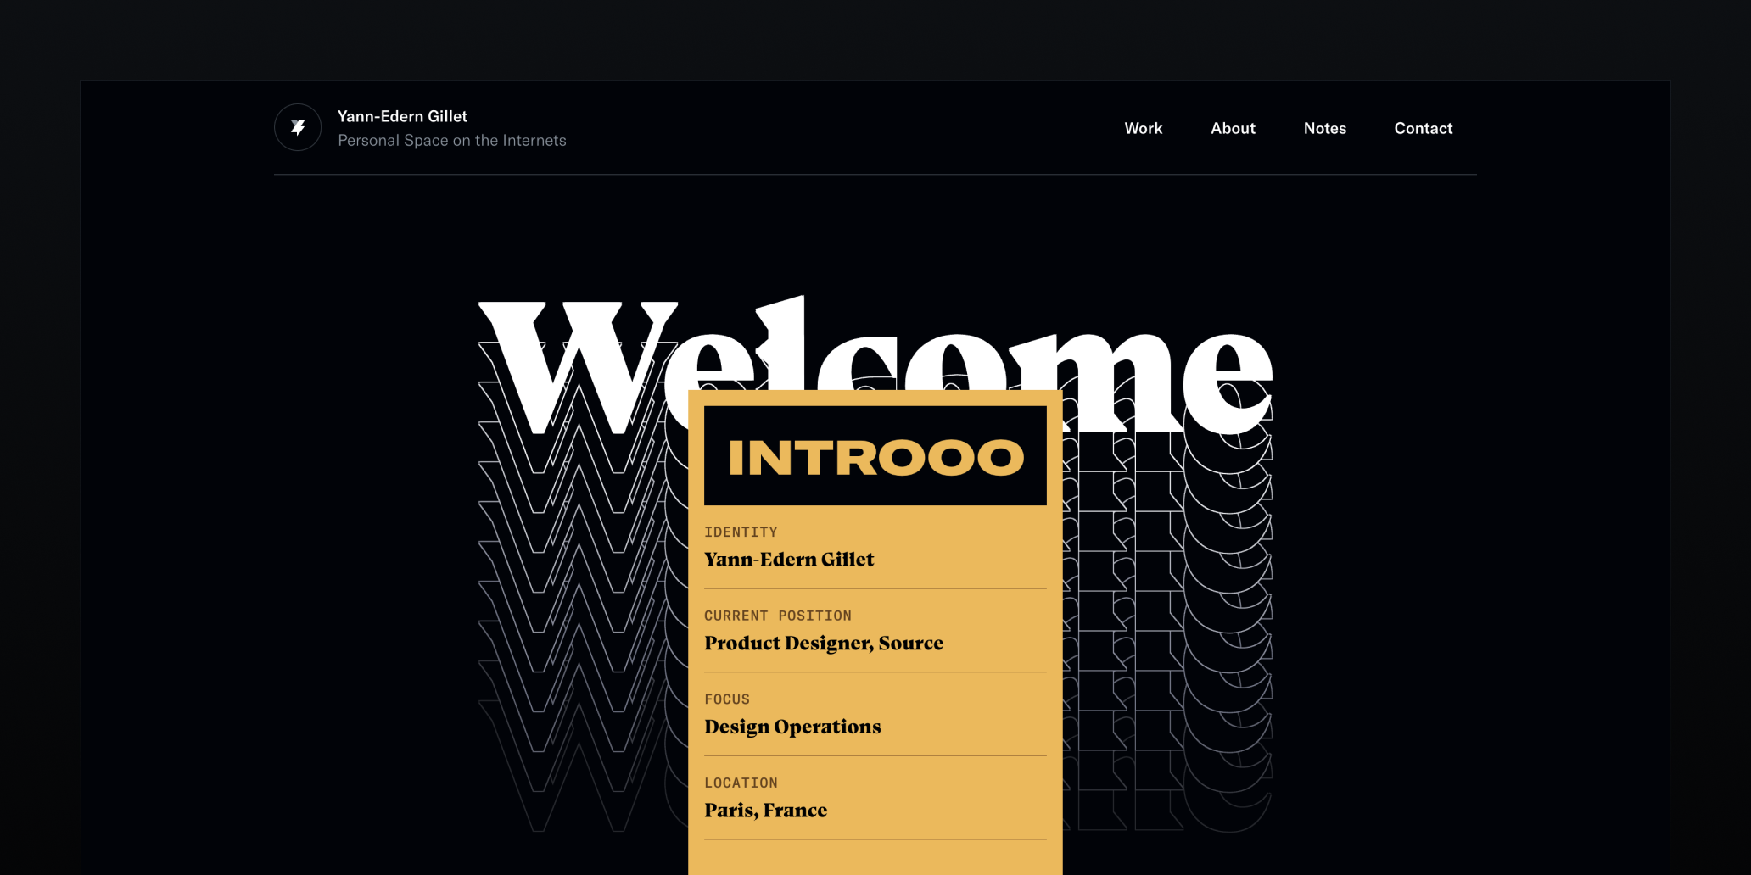1751x875 pixels.
Task: Click the 'Personal Space on the Internets' tagline
Action: pos(451,141)
